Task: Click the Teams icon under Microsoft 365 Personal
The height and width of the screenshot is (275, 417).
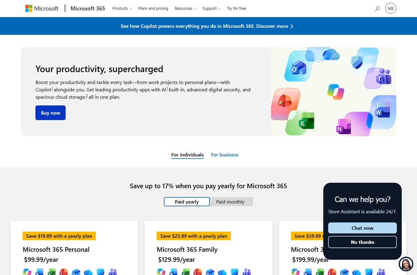Action: pos(113,272)
